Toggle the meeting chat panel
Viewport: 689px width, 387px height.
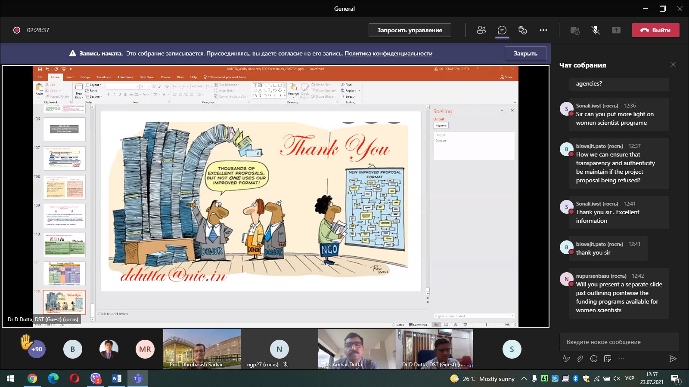pos(502,30)
